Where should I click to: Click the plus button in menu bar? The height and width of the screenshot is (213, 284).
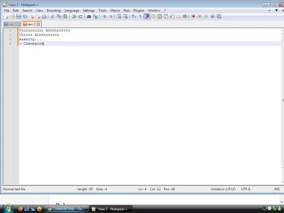point(269,11)
